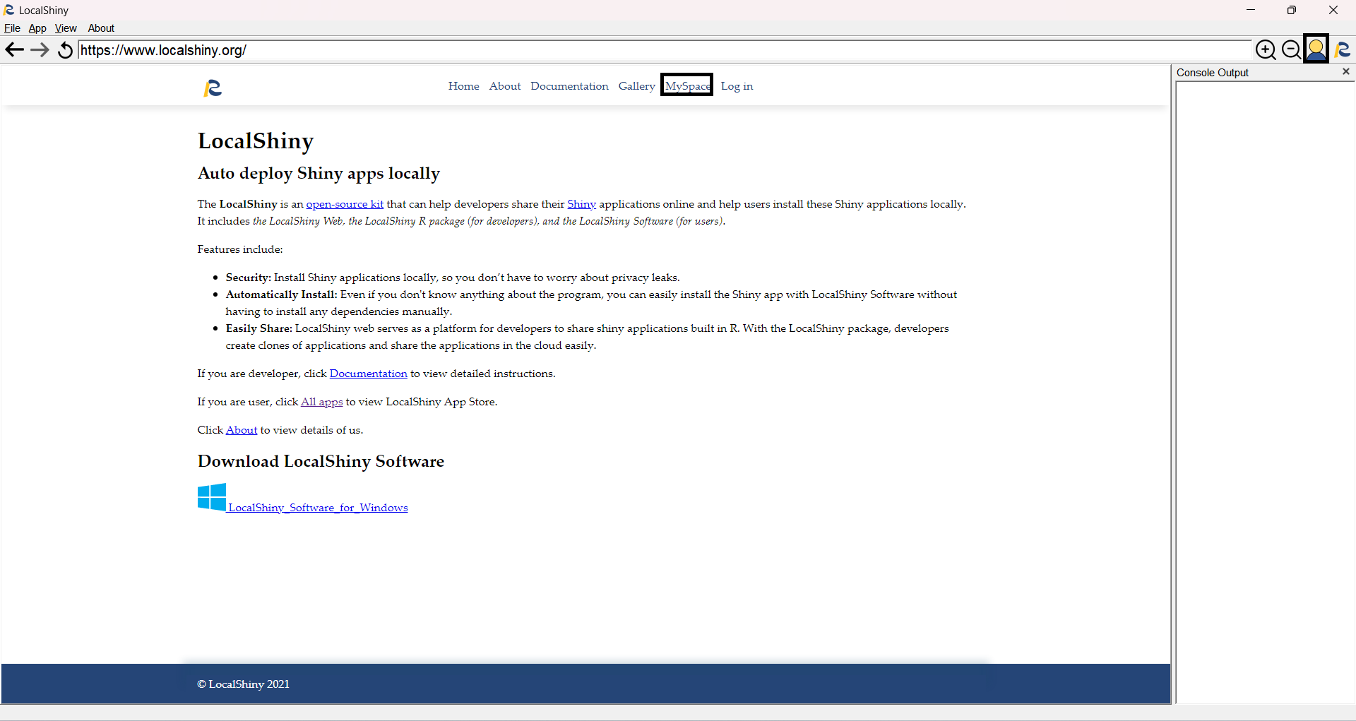
Task: Zoom out with the minus magnifier
Action: point(1291,49)
